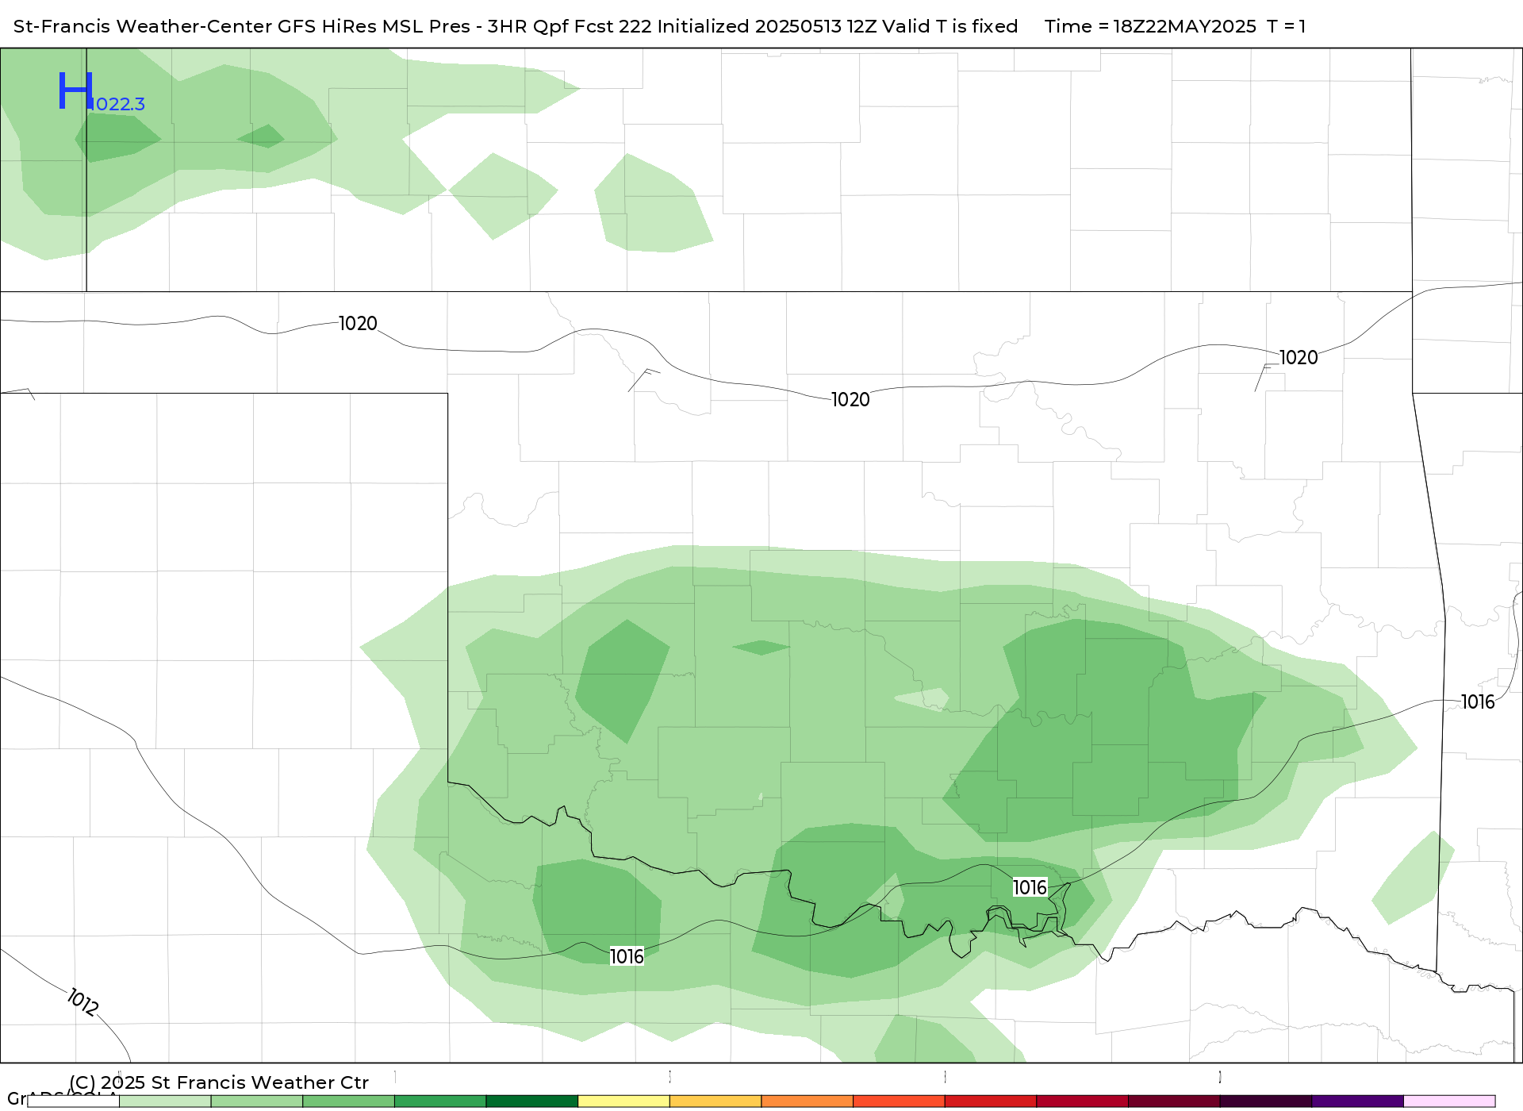
Task: Select the pale pink legend swatch
Action: tap(1449, 1101)
